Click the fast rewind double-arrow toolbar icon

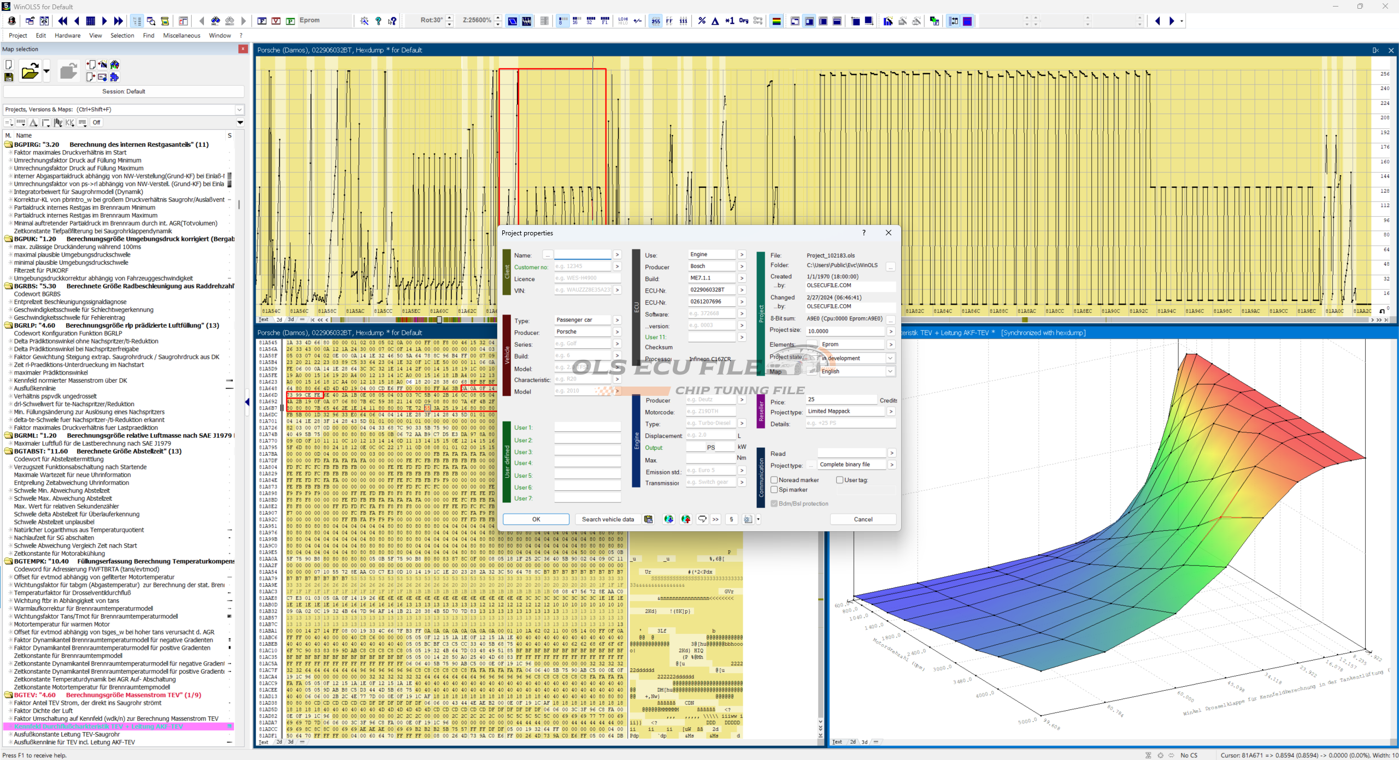pyautogui.click(x=63, y=21)
